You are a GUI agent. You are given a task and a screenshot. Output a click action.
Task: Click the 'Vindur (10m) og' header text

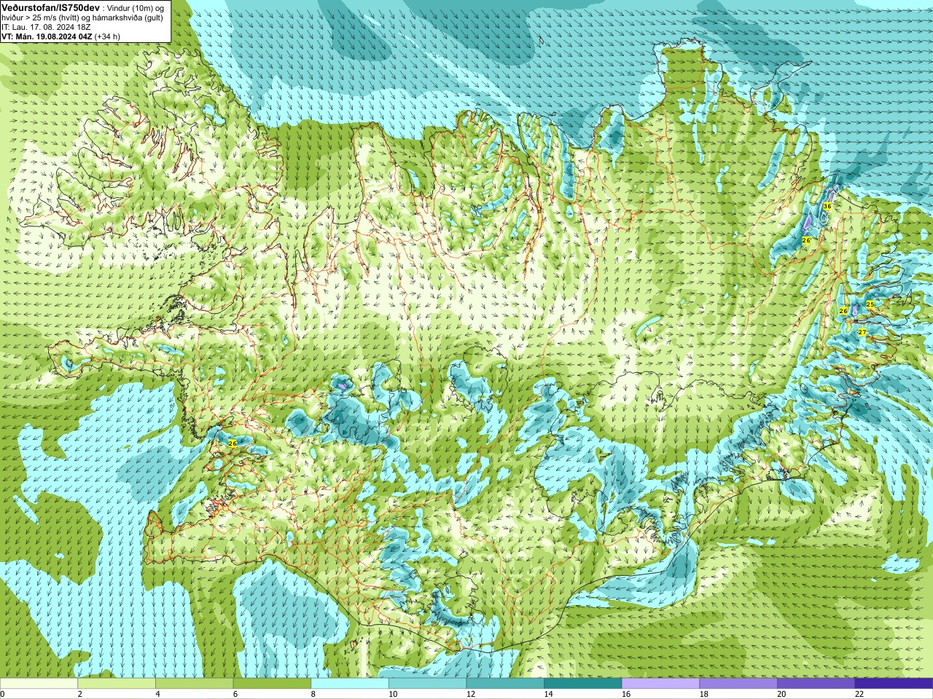coord(135,7)
